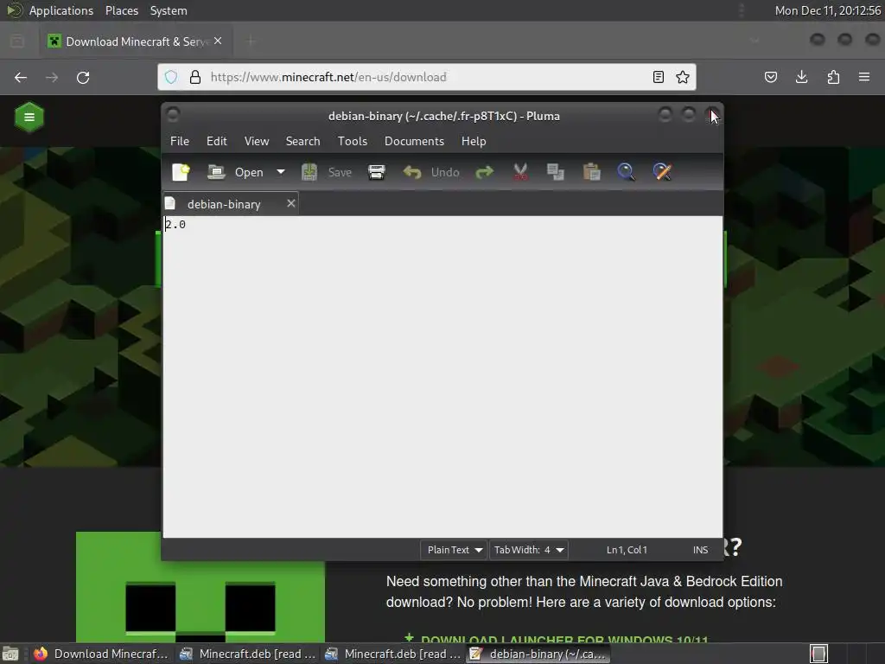885x664 pixels.
Task: Open the Firefox hamburger application menu
Action: [x=864, y=77]
